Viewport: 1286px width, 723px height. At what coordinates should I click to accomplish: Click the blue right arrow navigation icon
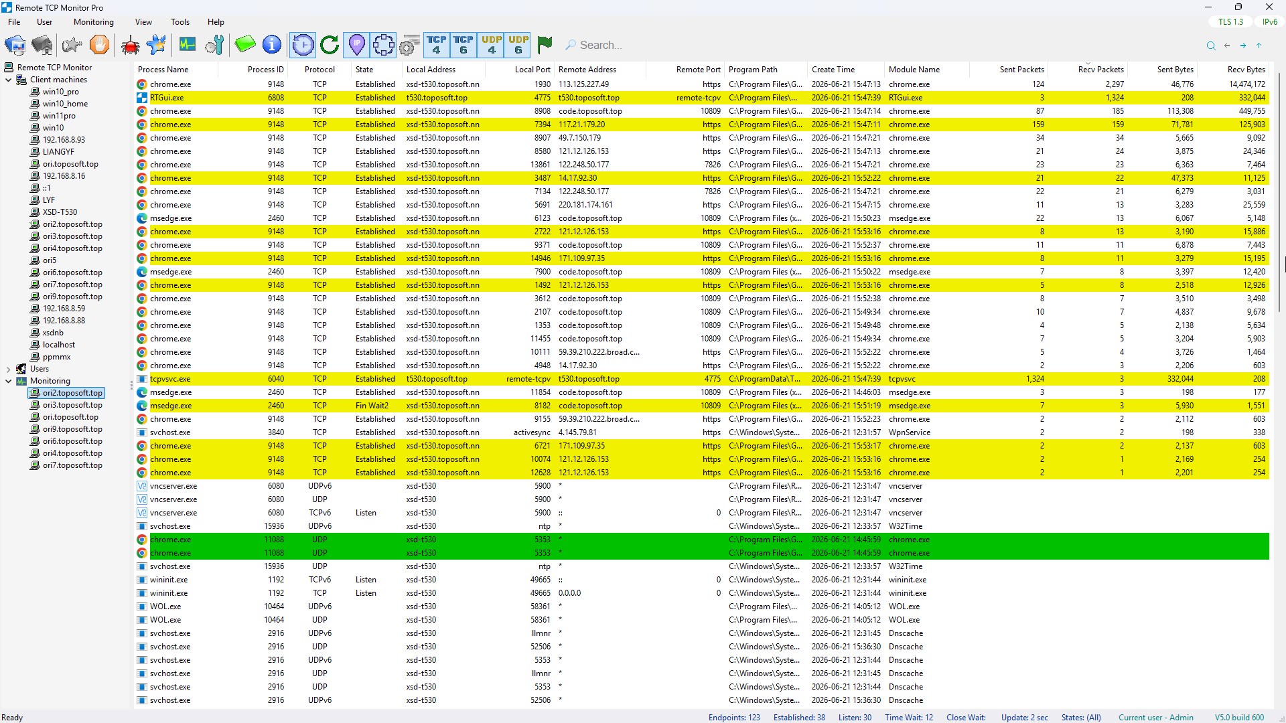tap(1243, 46)
